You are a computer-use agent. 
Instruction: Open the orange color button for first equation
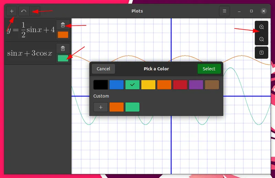(x=63, y=35)
